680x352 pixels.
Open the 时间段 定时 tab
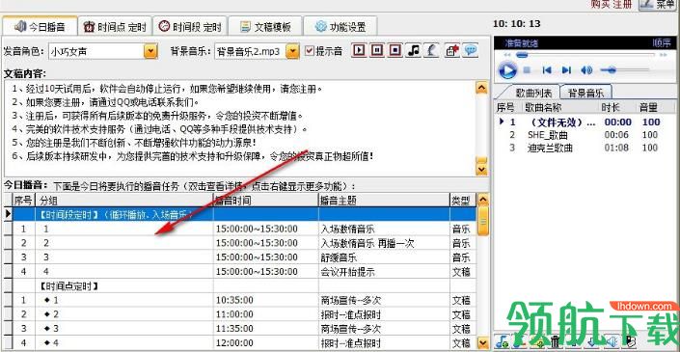tap(189, 26)
